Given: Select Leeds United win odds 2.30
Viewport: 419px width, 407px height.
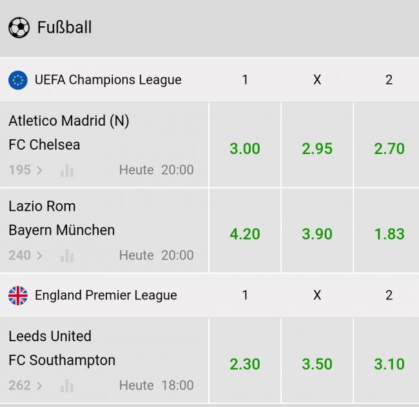Looking at the screenshot, I should pyautogui.click(x=245, y=364).
